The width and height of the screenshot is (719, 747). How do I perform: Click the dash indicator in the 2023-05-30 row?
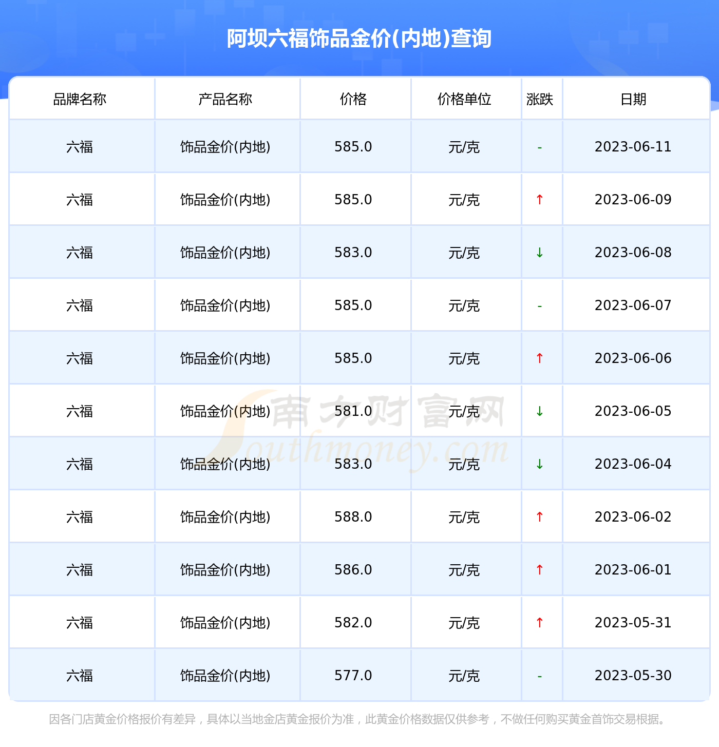tap(540, 677)
